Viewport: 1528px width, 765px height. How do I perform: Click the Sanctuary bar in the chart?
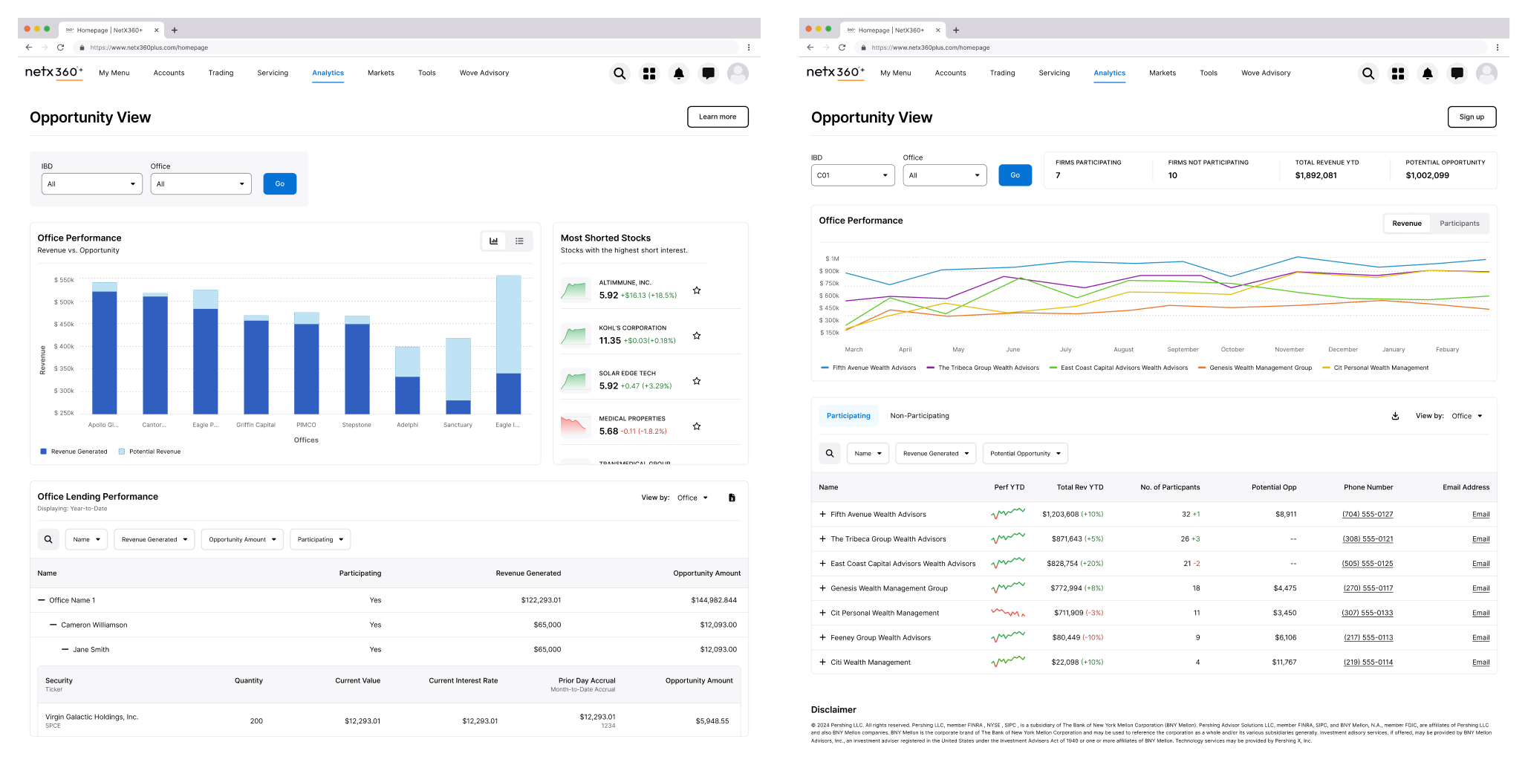[x=458, y=376]
